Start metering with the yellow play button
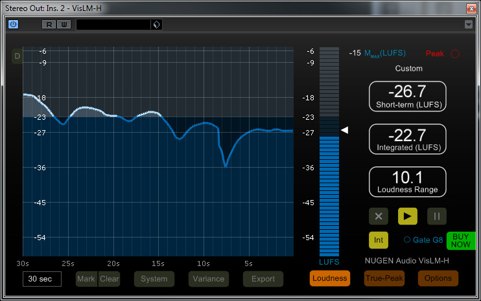 point(407,216)
